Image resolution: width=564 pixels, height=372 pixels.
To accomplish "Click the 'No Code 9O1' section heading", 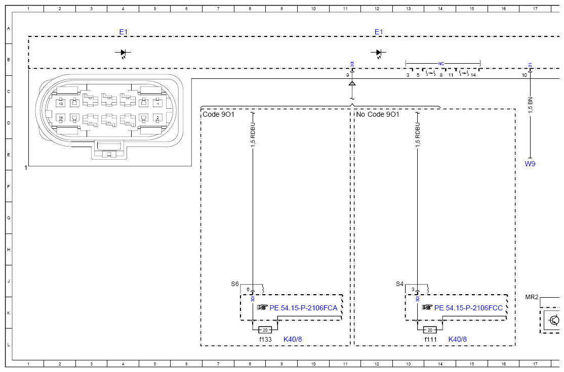I will click(x=378, y=114).
